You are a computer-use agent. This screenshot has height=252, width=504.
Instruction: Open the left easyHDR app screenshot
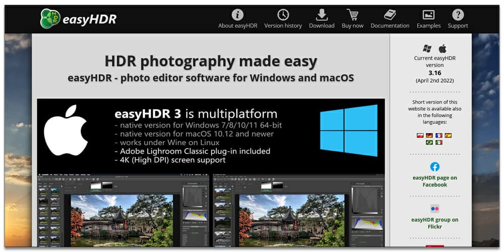pos(123,211)
